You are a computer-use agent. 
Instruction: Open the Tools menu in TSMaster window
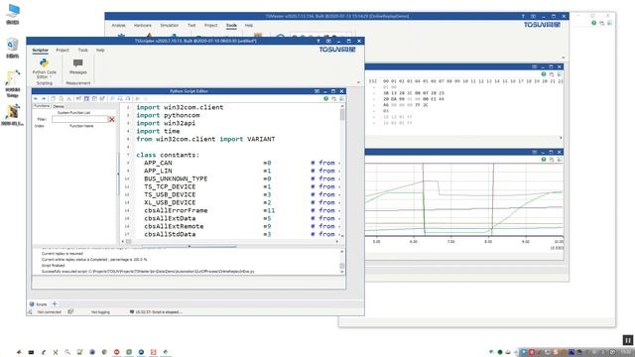tap(231, 25)
